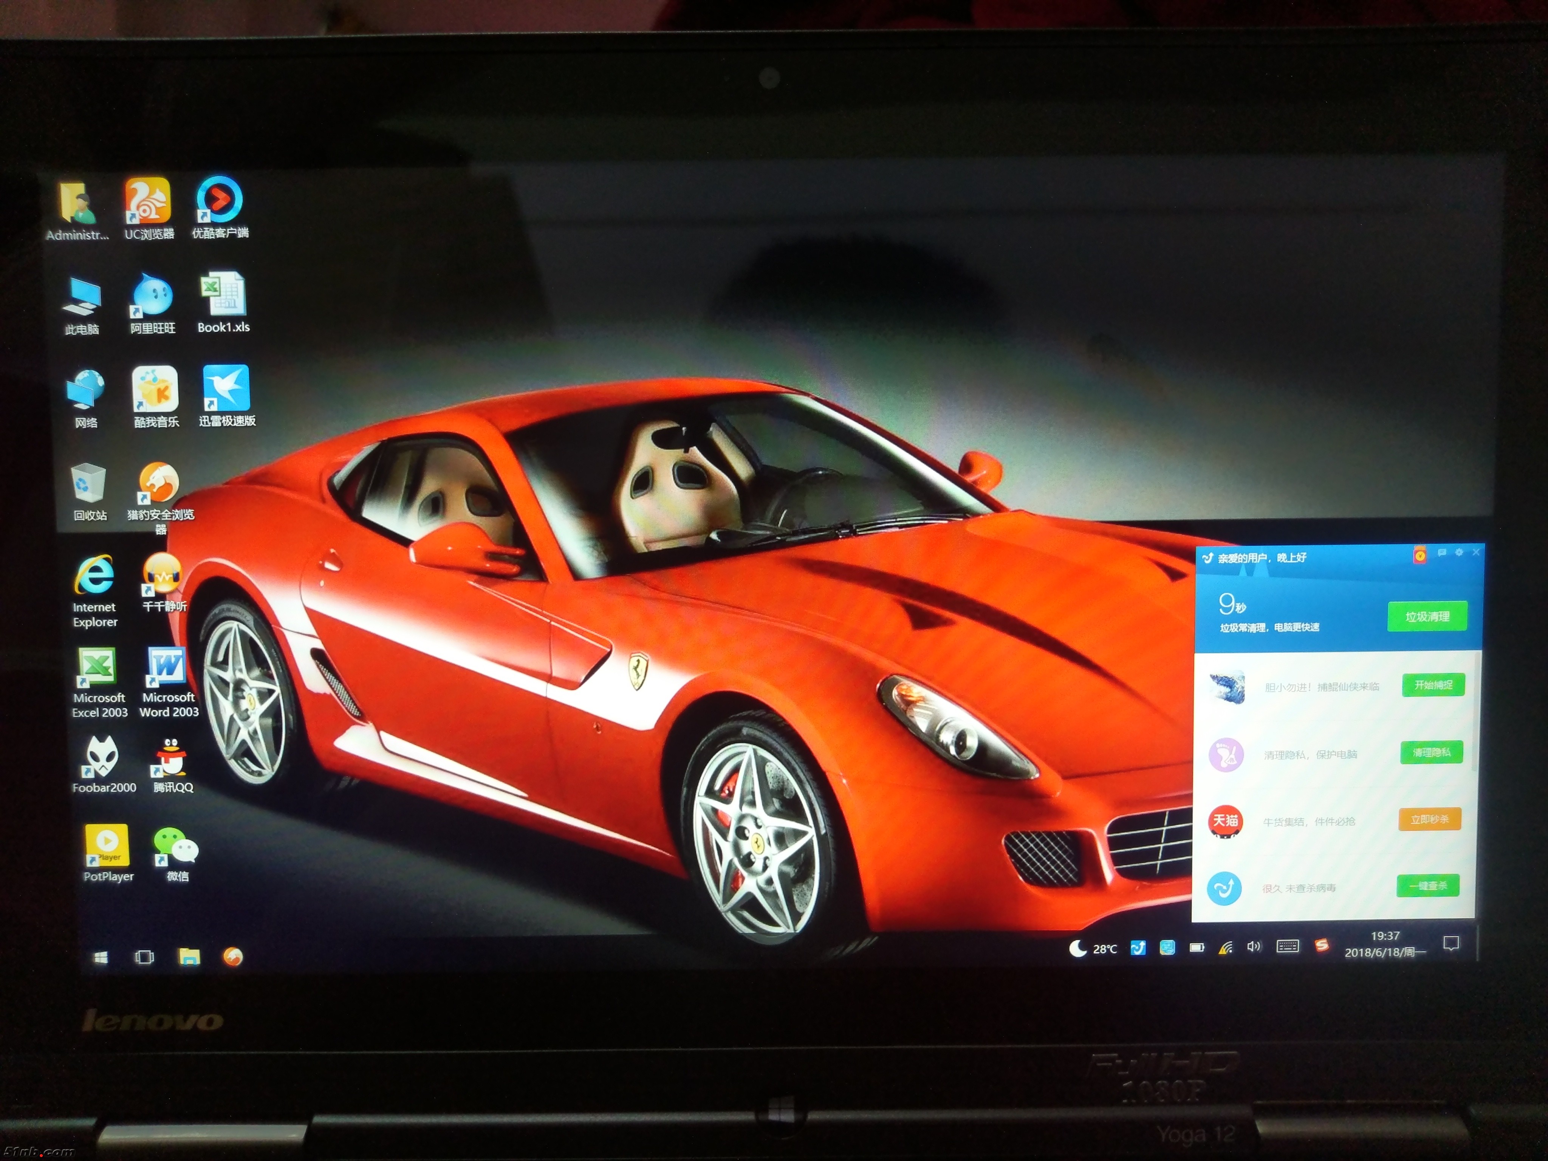The width and height of the screenshot is (1548, 1161).
Task: Select the 迅雷极速版 desktop icon
Action: click(226, 389)
